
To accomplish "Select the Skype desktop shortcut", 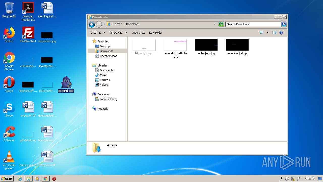I will (x=9, y=109).
